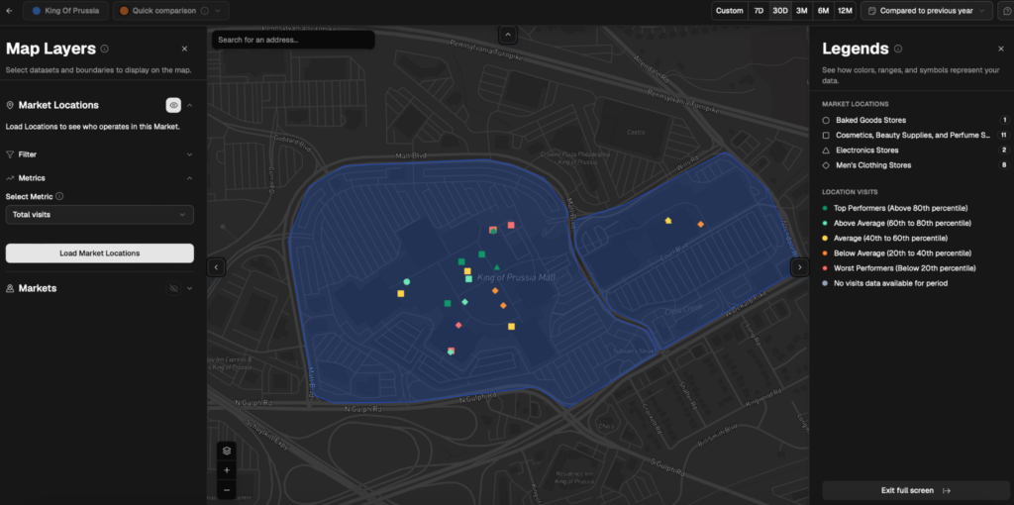This screenshot has height=505, width=1014.
Task: Click the Metrics trend icon
Action: [10, 178]
